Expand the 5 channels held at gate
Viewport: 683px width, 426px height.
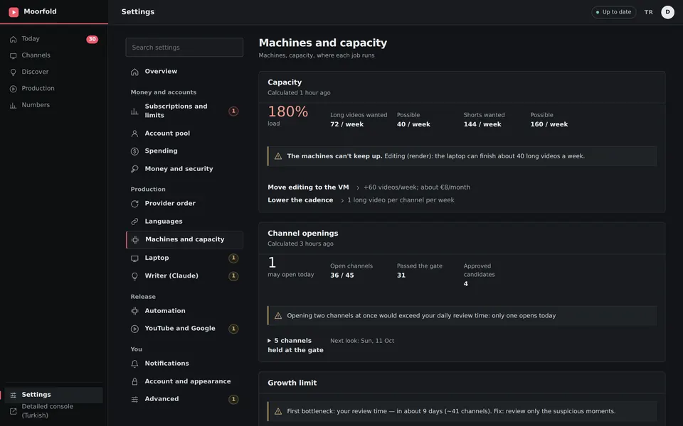click(295, 345)
